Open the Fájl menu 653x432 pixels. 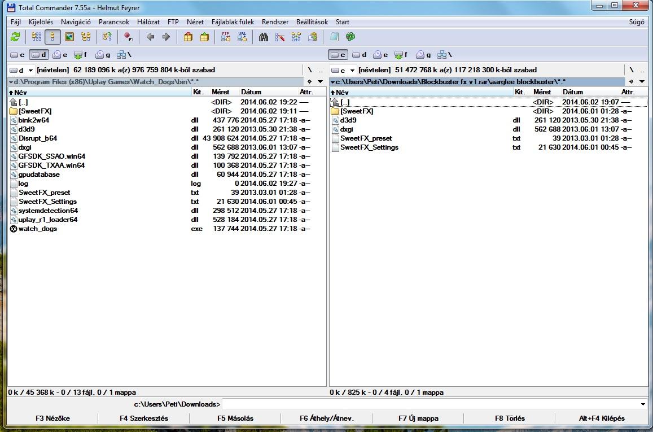click(x=16, y=22)
